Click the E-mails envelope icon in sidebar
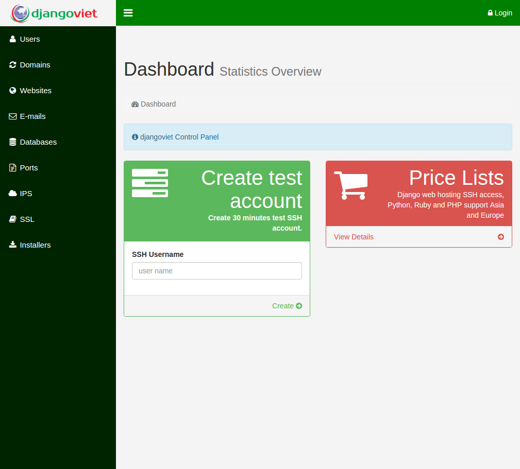 [13, 116]
